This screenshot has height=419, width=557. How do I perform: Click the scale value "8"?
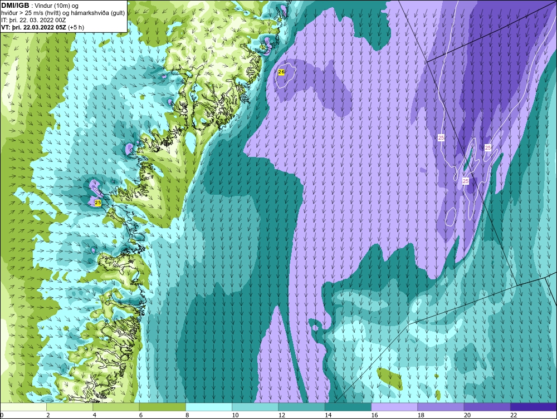coord(188,415)
